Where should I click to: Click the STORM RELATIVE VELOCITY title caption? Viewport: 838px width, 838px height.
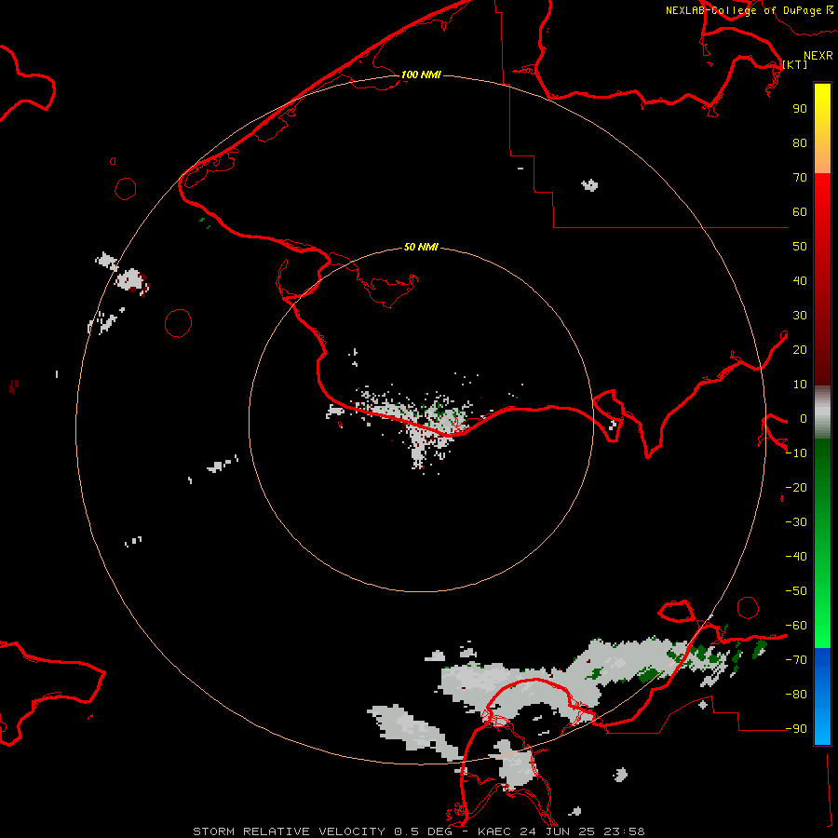pyautogui.click(x=418, y=831)
